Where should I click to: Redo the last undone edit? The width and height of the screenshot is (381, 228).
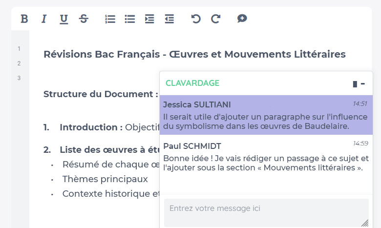coord(215,19)
